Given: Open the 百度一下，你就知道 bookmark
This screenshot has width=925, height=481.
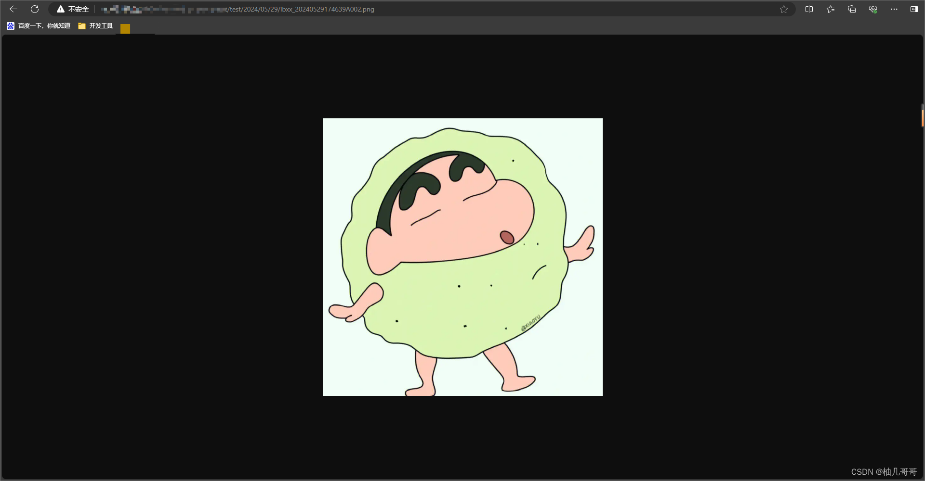Looking at the screenshot, I should point(39,26).
